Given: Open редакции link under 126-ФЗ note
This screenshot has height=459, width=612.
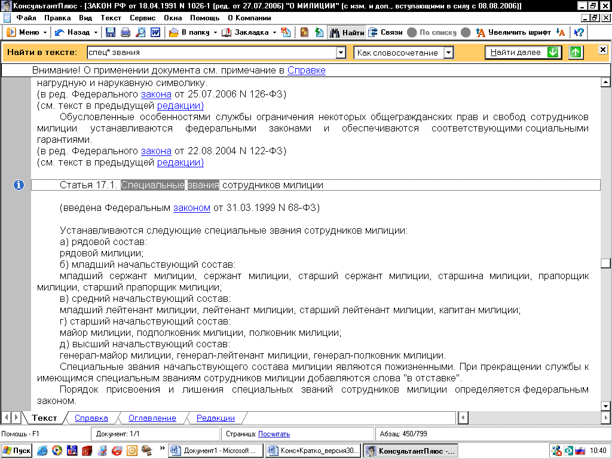Looking at the screenshot, I should point(180,106).
